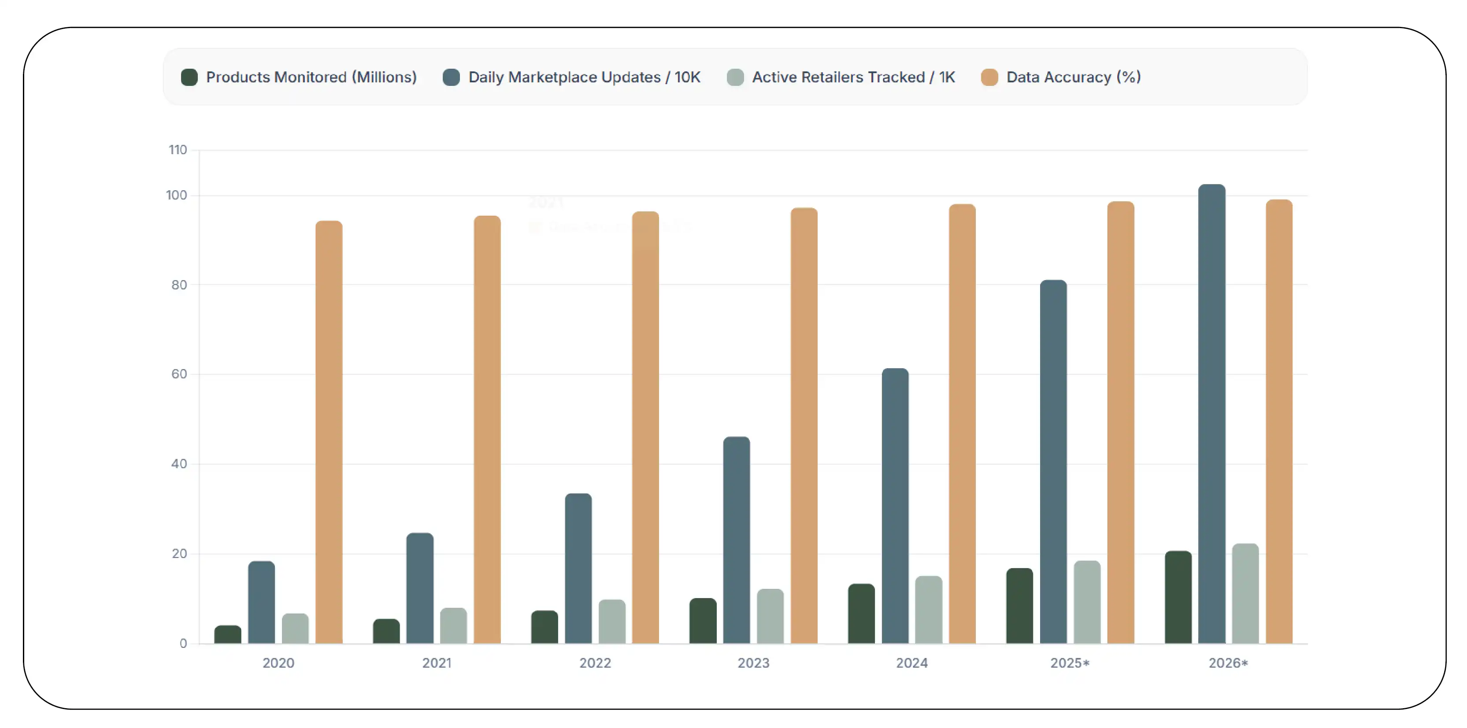1467x728 pixels.
Task: Click the 110 y-axis value
Action: pyautogui.click(x=178, y=150)
